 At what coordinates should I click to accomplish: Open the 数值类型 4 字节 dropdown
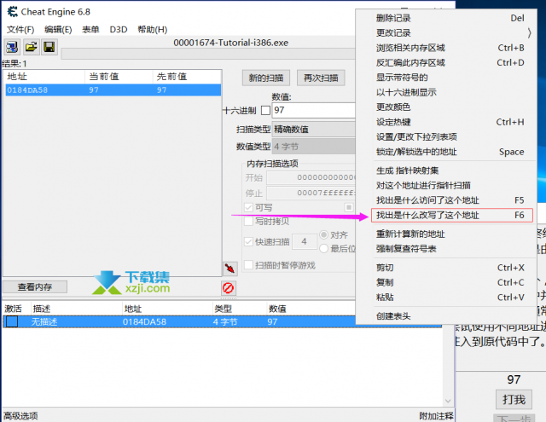[x=313, y=147]
